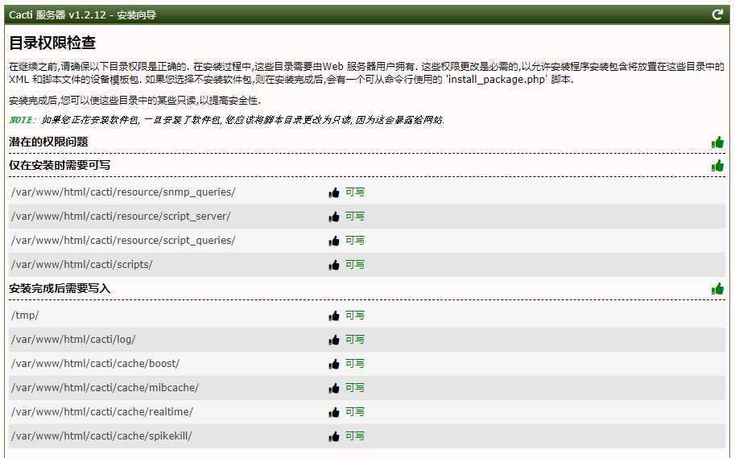Click the title text Cacti 服务器 v1.2.12 - 安装向导
Image resolution: width=735 pixels, height=458 pixels.
(82, 15)
